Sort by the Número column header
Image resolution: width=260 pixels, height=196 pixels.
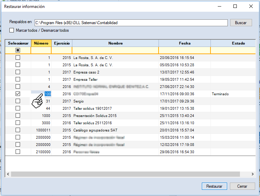coord(41,43)
